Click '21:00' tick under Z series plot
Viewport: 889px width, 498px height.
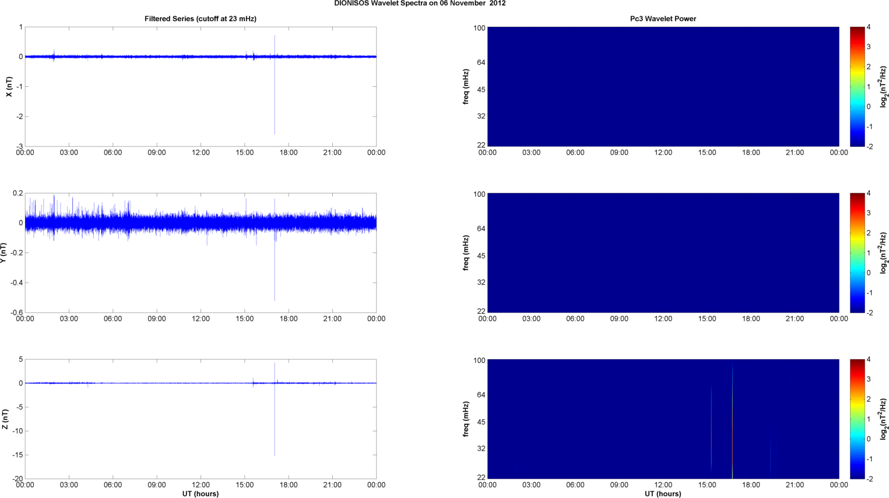pyautogui.click(x=332, y=485)
